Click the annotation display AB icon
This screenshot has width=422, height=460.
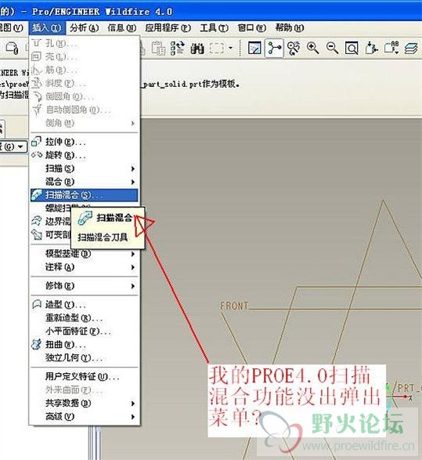(391, 48)
